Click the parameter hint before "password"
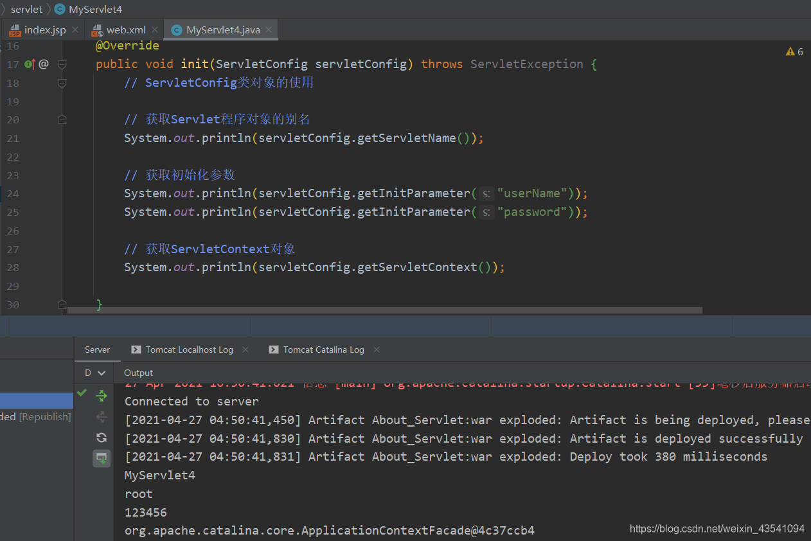 487,213
